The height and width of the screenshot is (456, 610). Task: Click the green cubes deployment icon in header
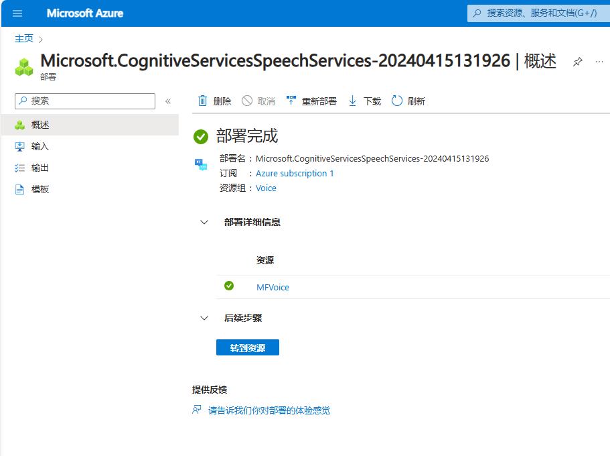tap(24, 67)
